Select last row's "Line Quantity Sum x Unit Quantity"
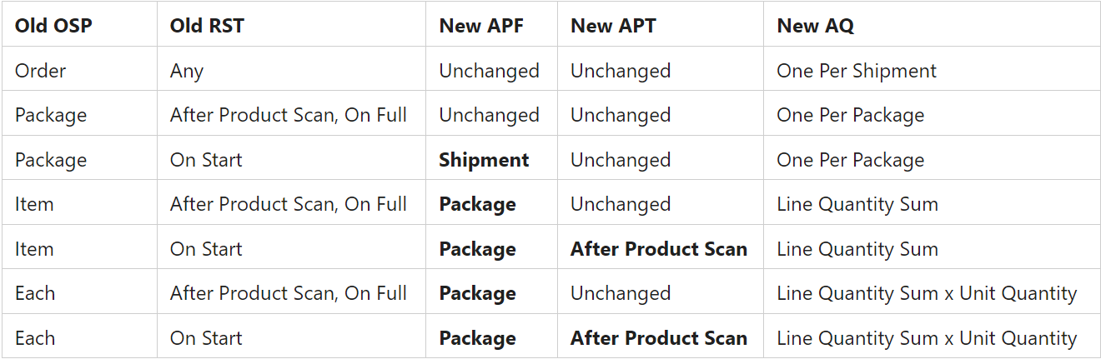 (927, 338)
